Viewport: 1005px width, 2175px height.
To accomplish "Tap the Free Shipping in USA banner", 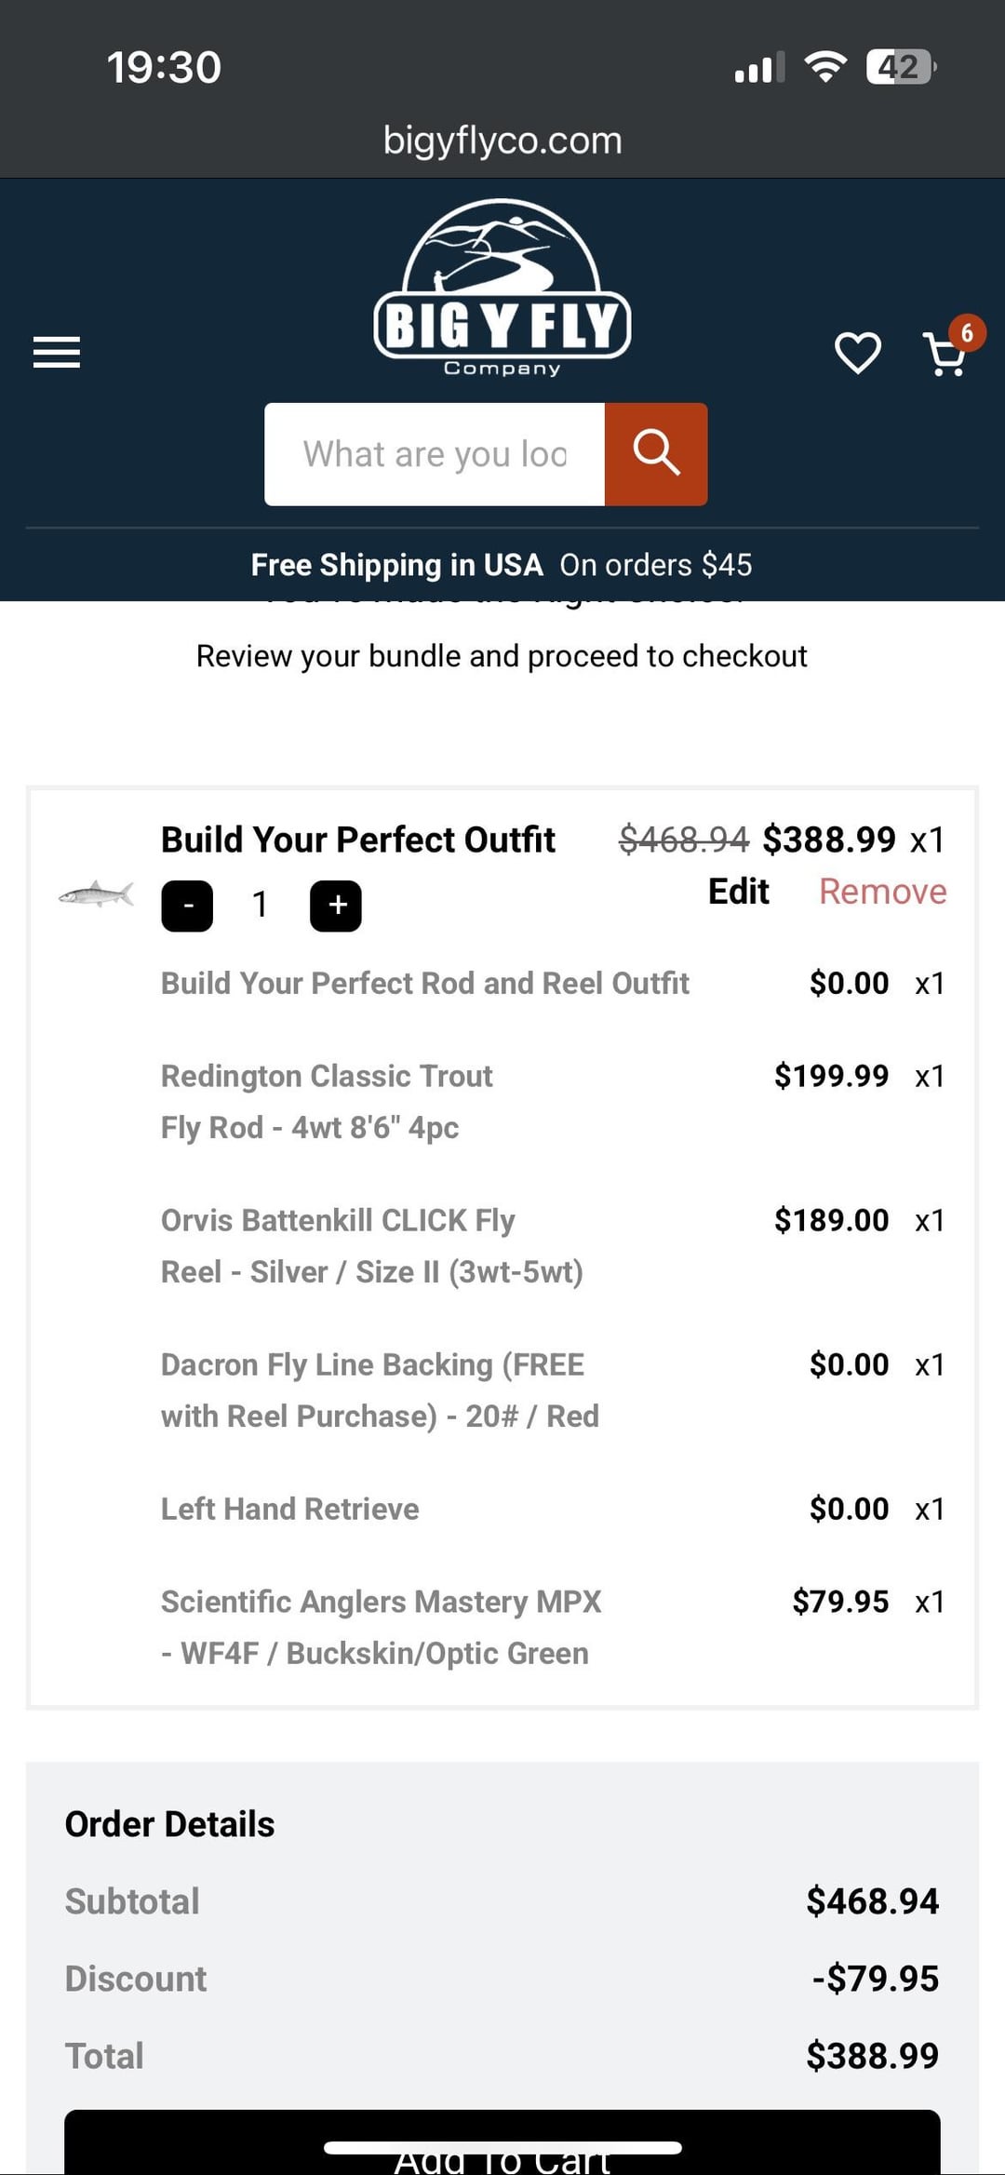I will click(502, 565).
